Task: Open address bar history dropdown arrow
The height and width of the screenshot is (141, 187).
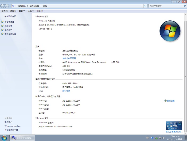Action: point(142,6)
